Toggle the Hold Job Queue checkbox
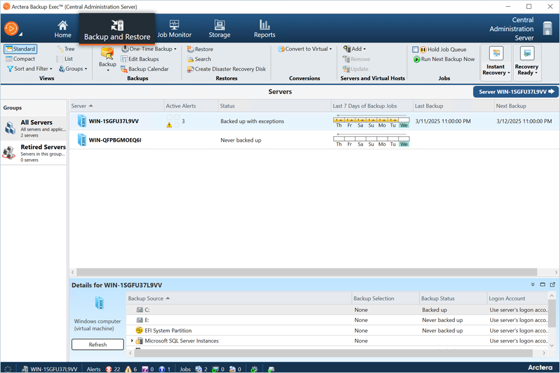This screenshot has height=373, width=560. click(x=416, y=49)
